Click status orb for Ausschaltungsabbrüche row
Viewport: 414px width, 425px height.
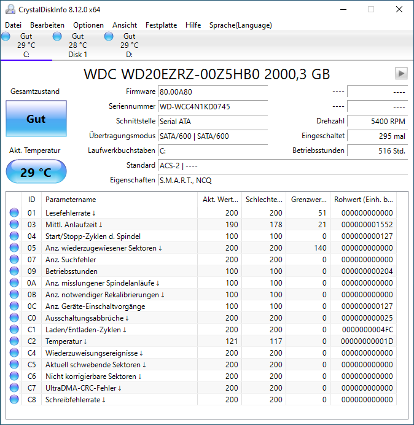[x=14, y=318]
